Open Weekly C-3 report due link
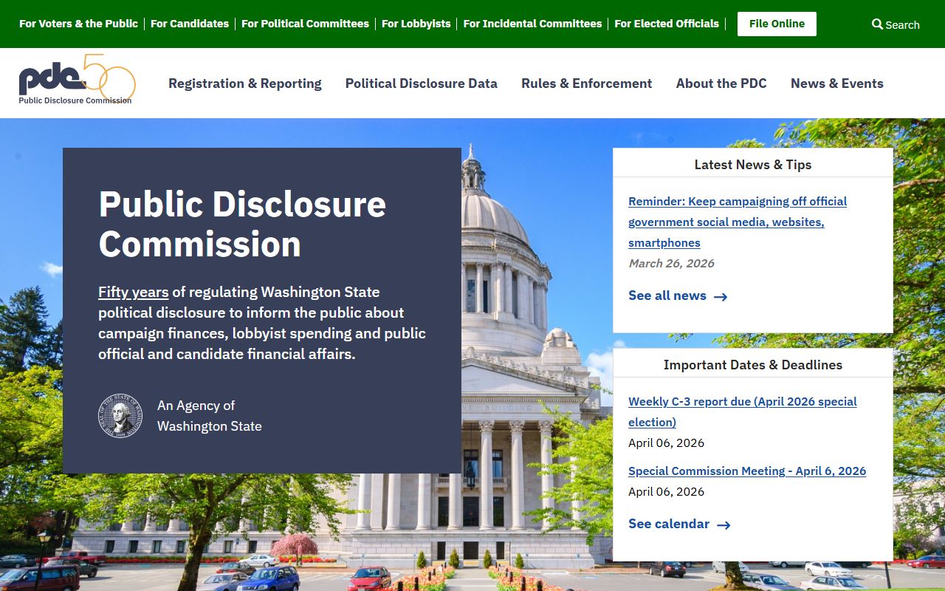This screenshot has height=591, width=945. tap(743, 411)
